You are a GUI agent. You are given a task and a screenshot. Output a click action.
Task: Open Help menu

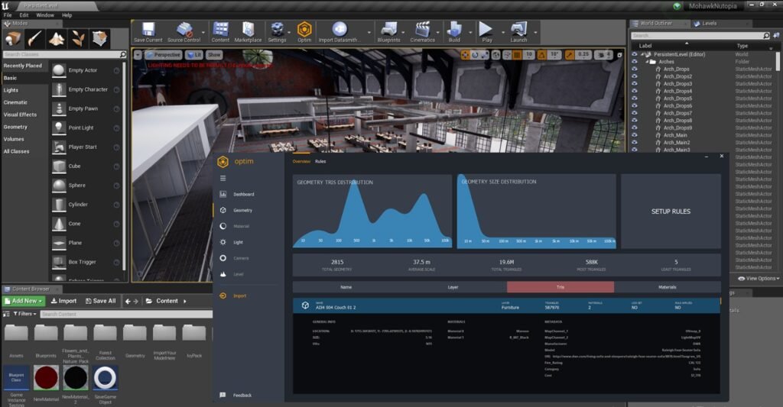point(67,15)
